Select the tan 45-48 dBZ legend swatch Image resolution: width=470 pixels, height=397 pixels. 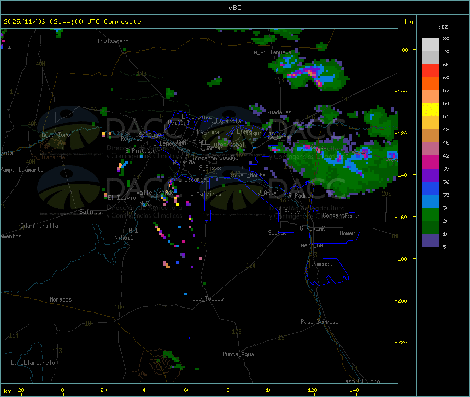pos(430,136)
